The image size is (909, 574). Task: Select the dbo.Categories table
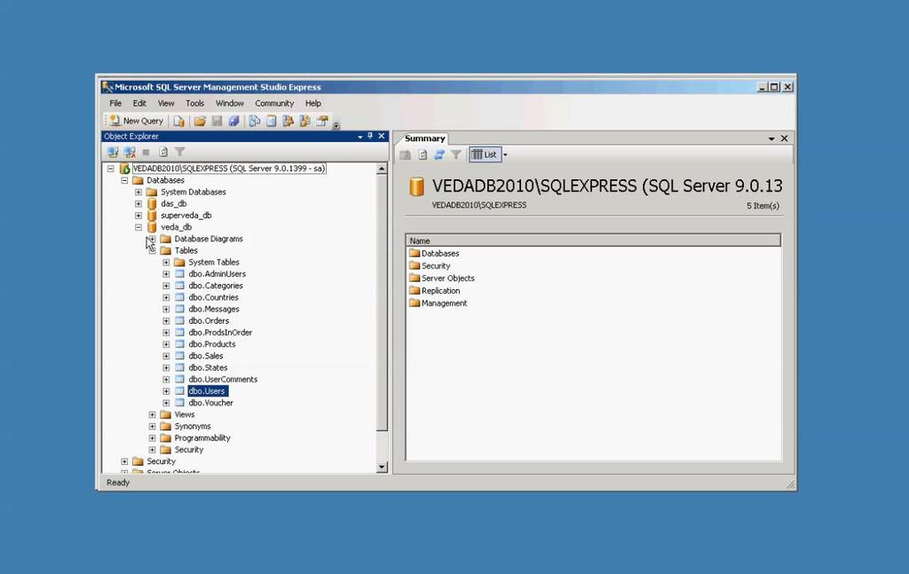[216, 286]
